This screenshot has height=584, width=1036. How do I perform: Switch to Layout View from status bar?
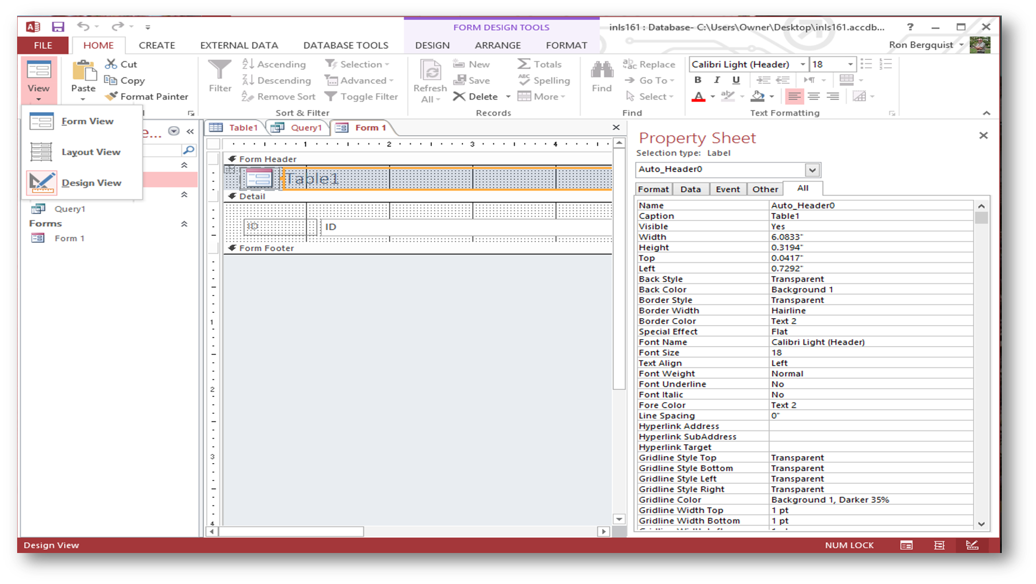939,545
